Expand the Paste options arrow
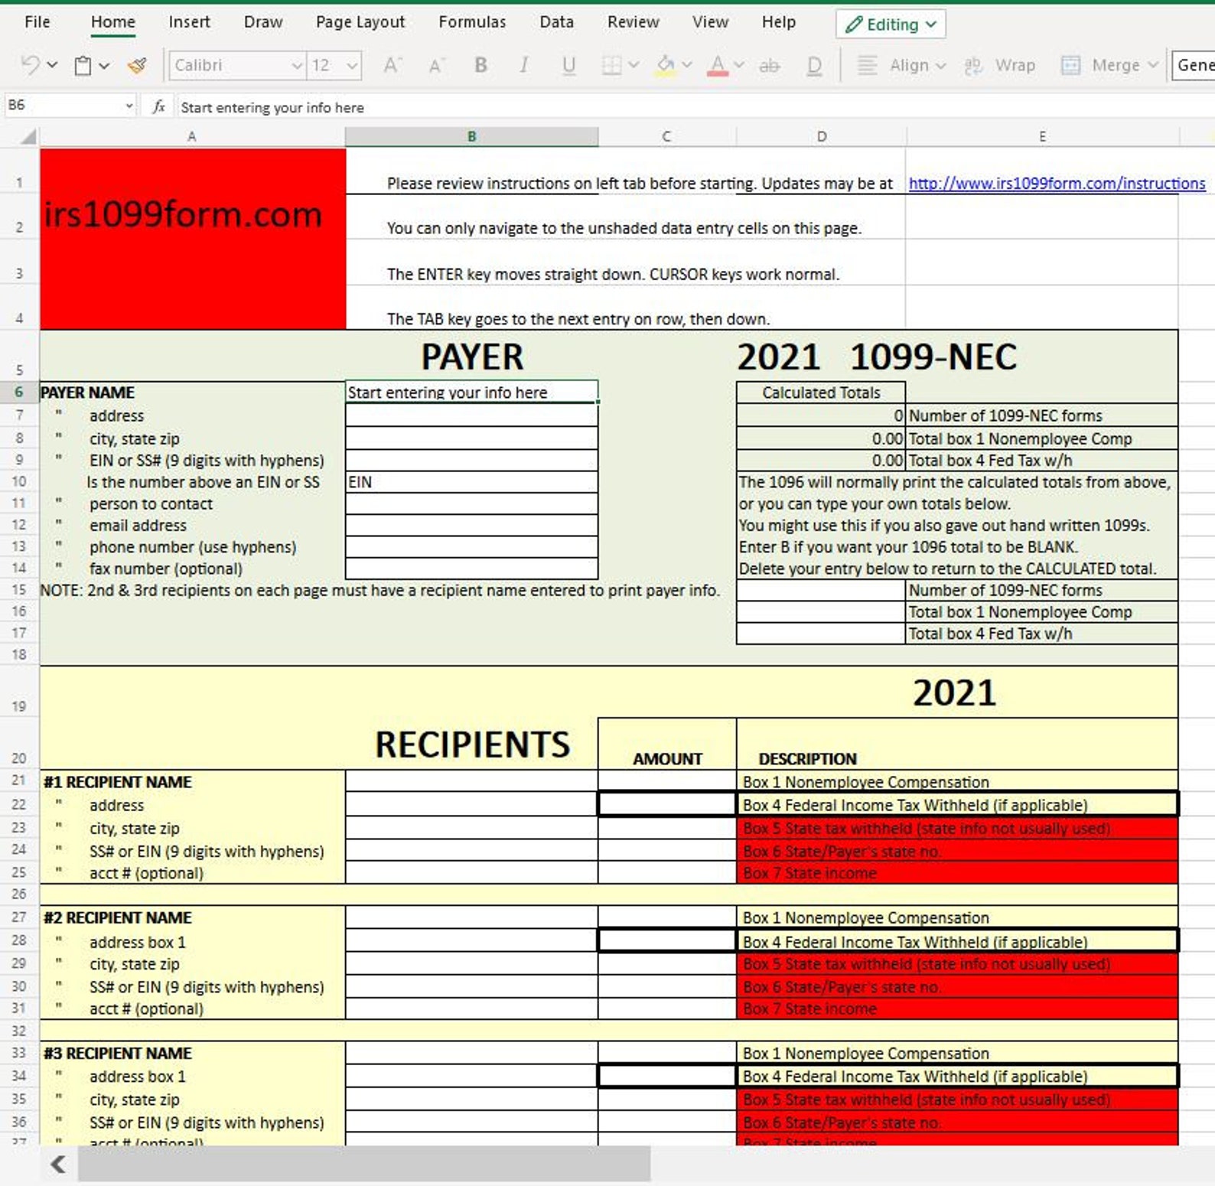The height and width of the screenshot is (1186, 1215). click(x=104, y=66)
